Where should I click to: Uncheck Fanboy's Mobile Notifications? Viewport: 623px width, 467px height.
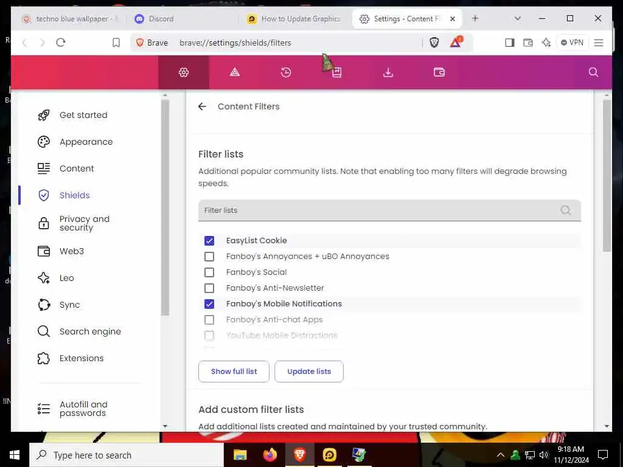pyautogui.click(x=209, y=304)
